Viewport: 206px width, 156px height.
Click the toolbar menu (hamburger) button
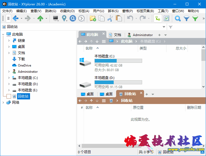[x=8, y=18]
